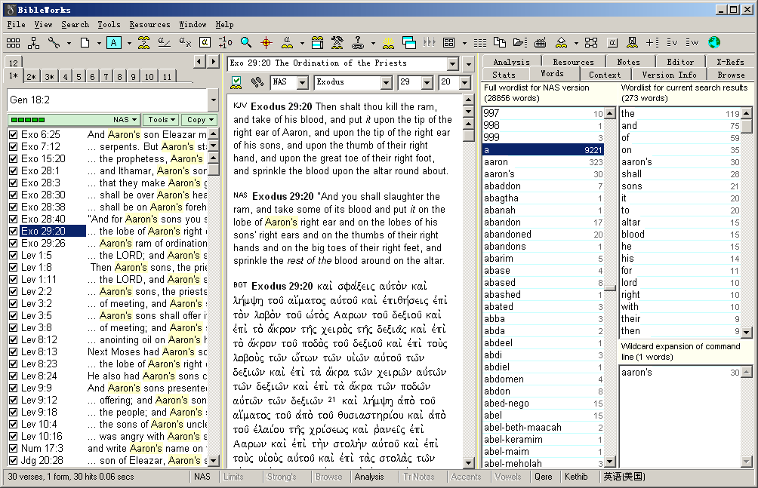Open the Copy dropdown above the results list
The height and width of the screenshot is (488, 758).
tap(199, 120)
